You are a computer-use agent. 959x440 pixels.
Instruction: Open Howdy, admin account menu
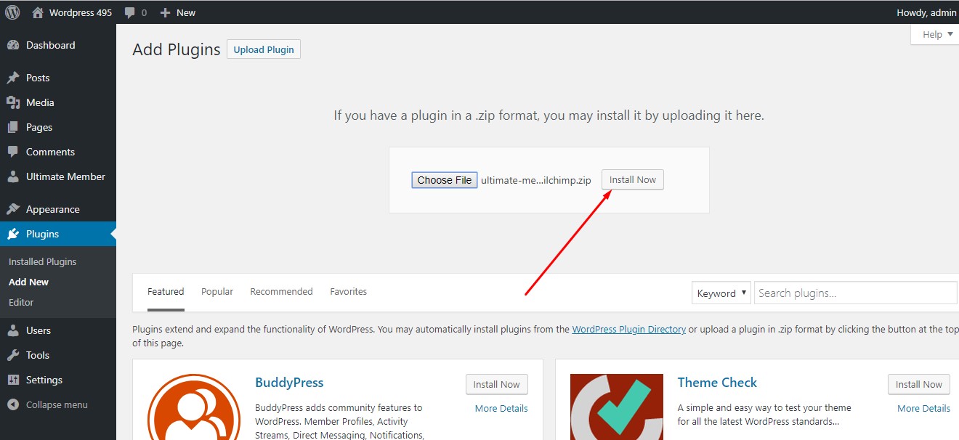pyautogui.click(x=926, y=12)
